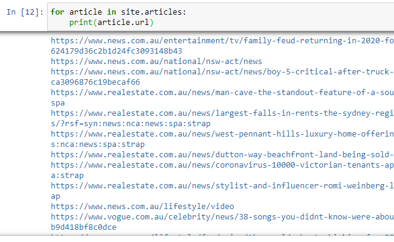Click the coronavirus-10000-victorian-tenants URL line
The height and width of the screenshot is (242, 394).
click(x=222, y=165)
